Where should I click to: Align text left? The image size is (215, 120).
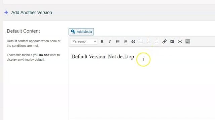pyautogui.click(x=141, y=41)
